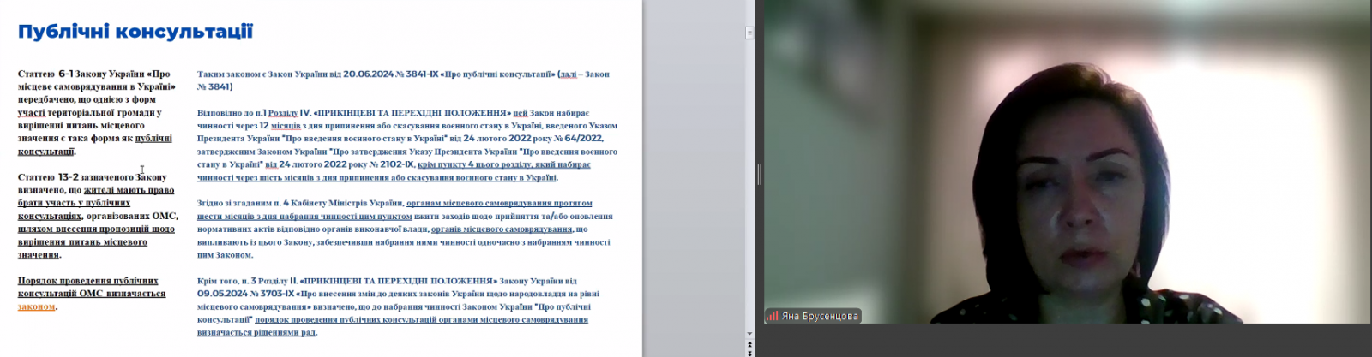Click underlined "жителі мають право" text
1372x357 pixels.
tap(129, 190)
